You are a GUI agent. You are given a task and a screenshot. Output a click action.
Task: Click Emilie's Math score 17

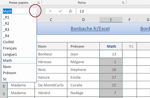tap(111, 77)
